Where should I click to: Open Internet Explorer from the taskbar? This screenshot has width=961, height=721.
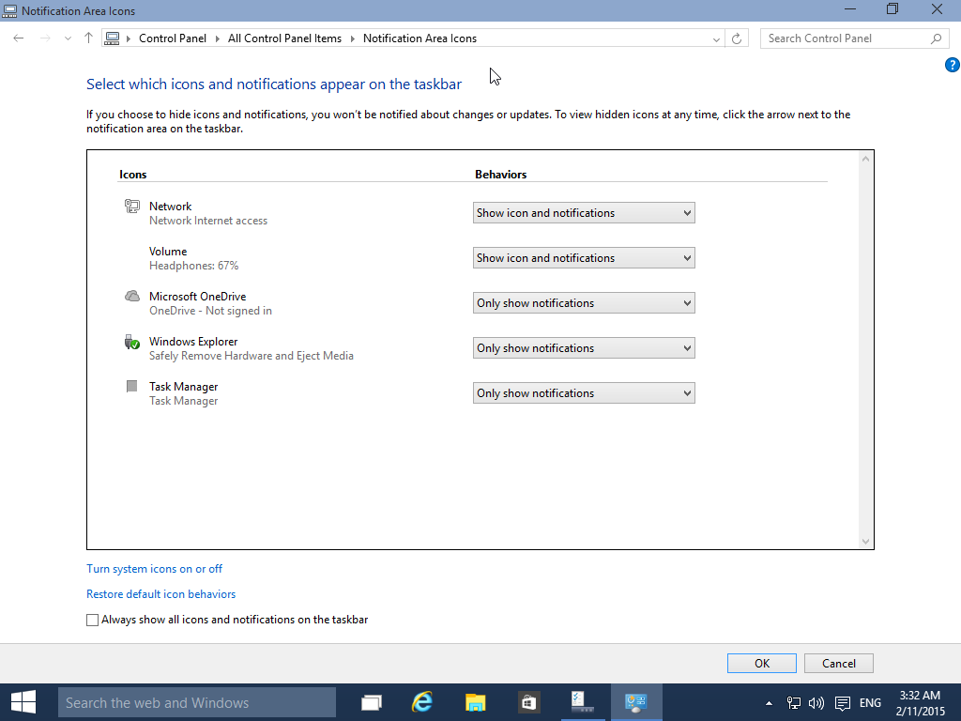coord(422,702)
